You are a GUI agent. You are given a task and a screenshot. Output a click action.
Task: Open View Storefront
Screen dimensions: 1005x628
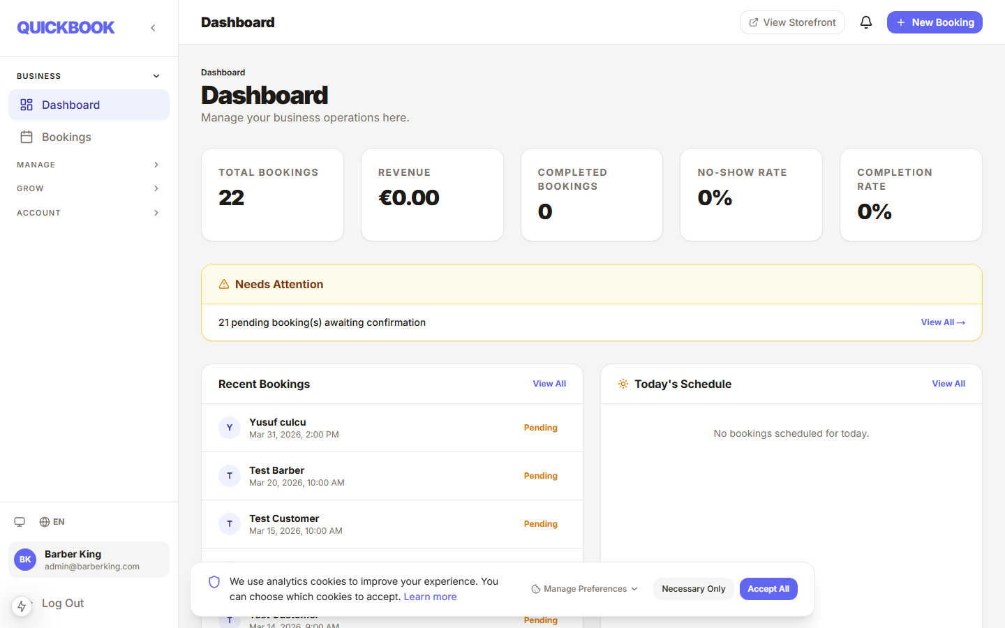tap(792, 22)
